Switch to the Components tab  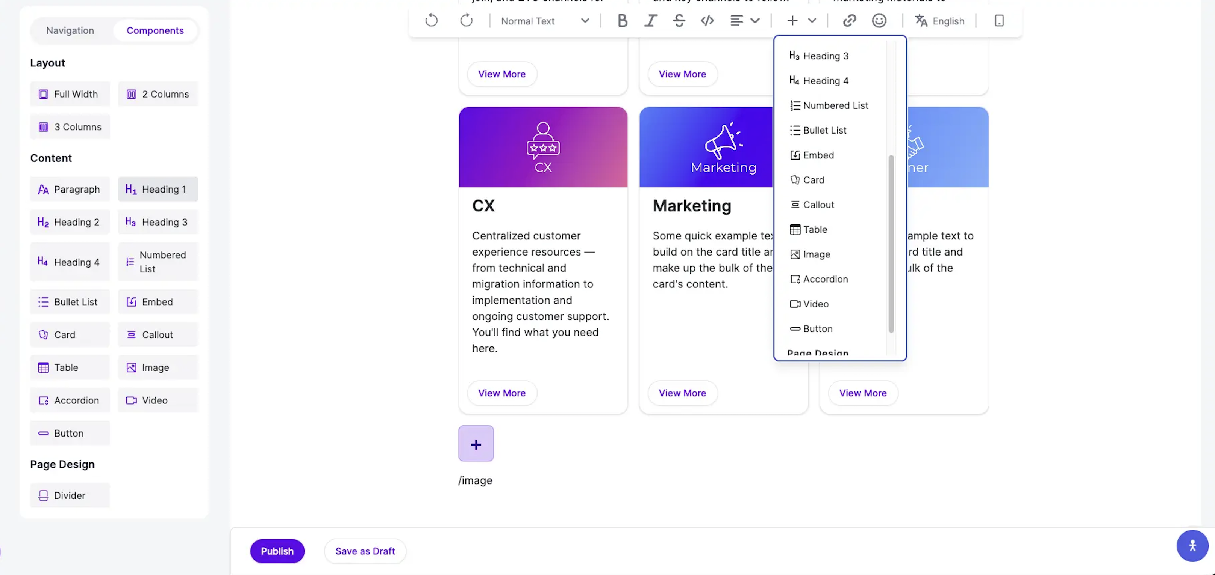[155, 31]
